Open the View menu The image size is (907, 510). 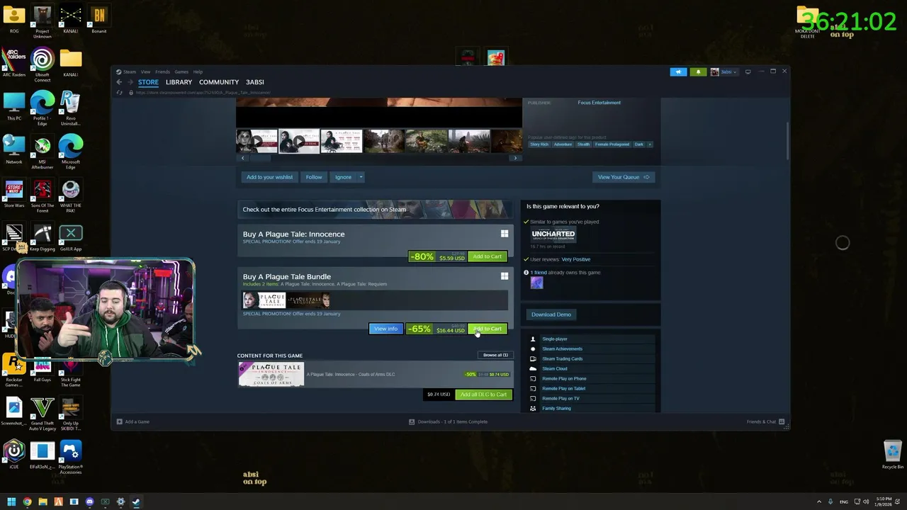click(145, 72)
